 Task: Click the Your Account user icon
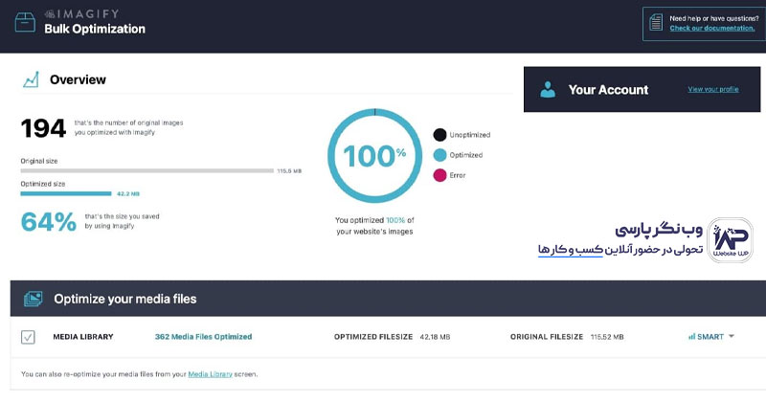coord(548,90)
